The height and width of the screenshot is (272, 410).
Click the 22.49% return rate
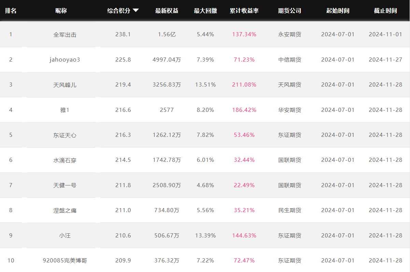click(x=244, y=185)
